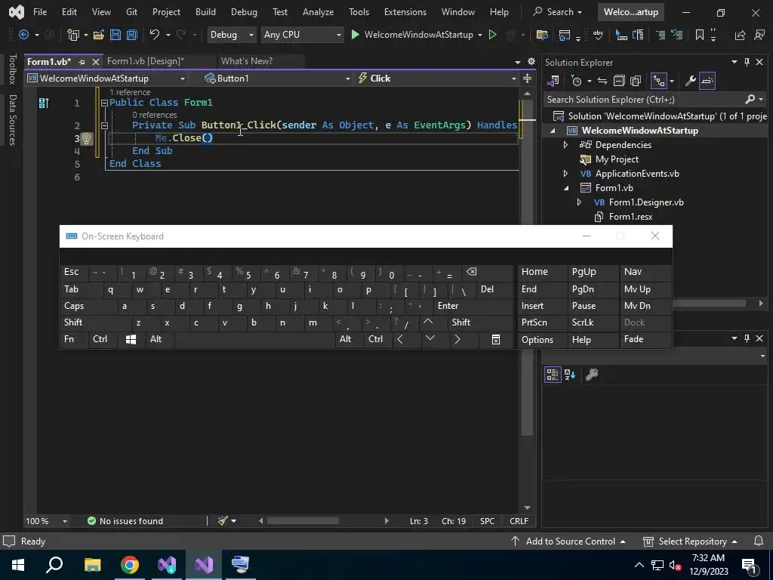Click the Windows Start button

[18, 565]
